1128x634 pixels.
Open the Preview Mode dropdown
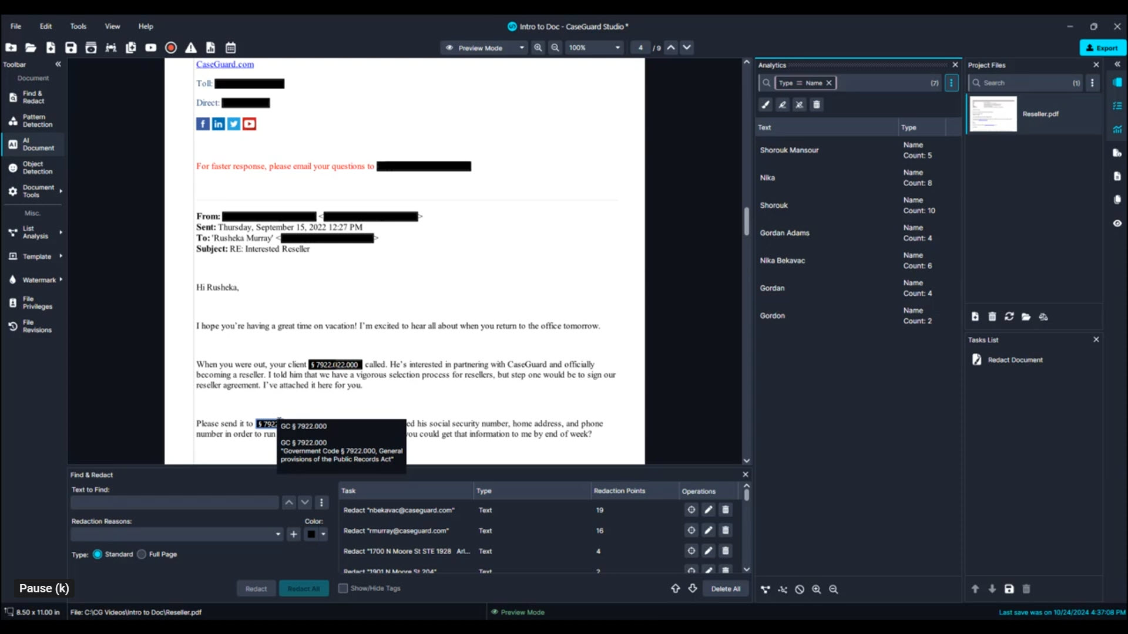[521, 48]
